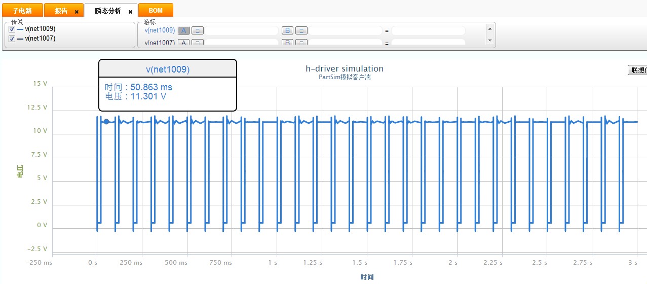647x284 pixels.
Task: Activate cursor B for v(net1007)
Action: pyautogui.click(x=287, y=43)
